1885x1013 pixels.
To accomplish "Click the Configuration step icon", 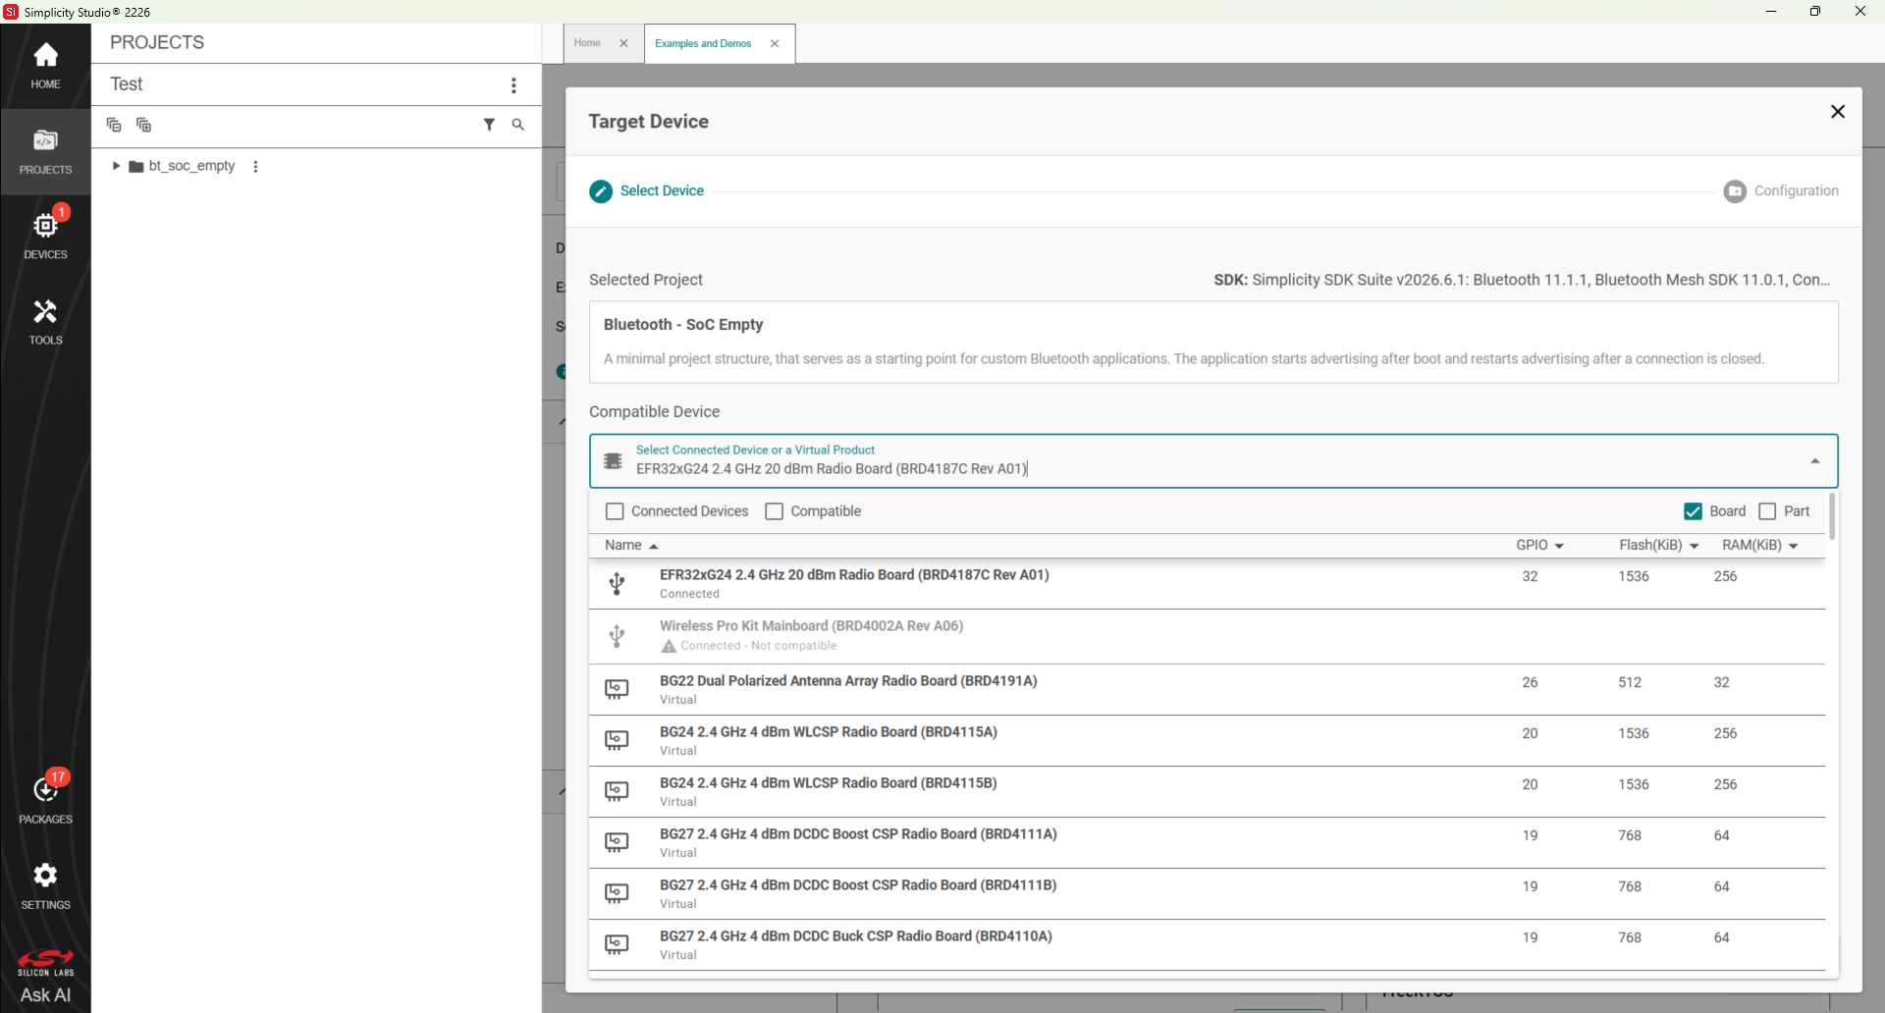I will 1735,191.
